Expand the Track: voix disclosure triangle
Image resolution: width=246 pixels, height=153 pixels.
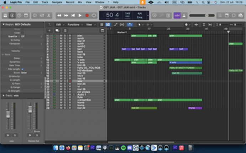(x=3, y=95)
